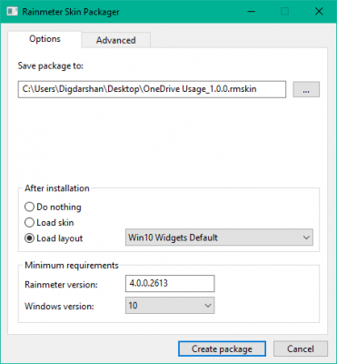337x364 pixels.
Task: Click the After installation group label
Action: 57,188
